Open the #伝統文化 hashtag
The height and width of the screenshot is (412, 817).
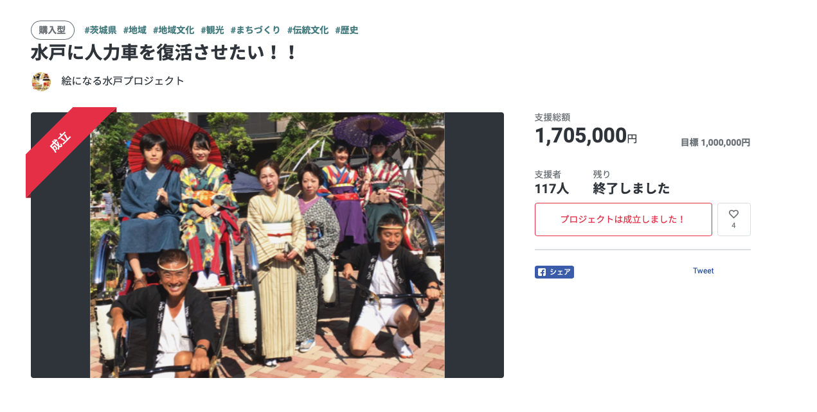pyautogui.click(x=308, y=30)
